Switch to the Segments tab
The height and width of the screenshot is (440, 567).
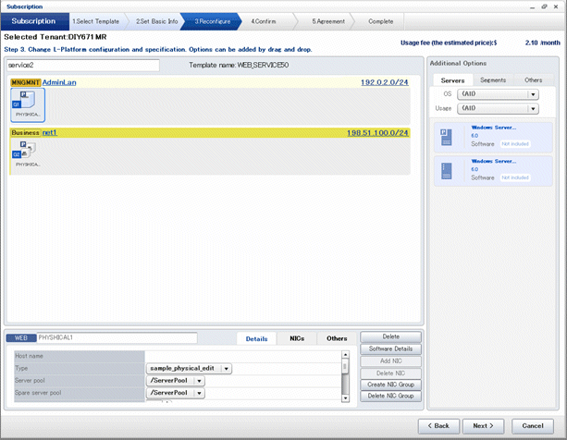[x=493, y=80]
